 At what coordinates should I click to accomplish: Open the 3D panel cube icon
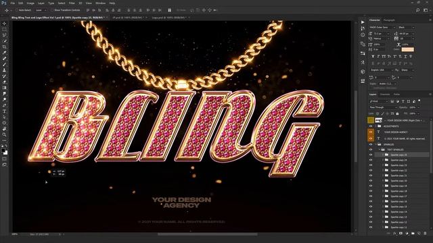click(363, 72)
